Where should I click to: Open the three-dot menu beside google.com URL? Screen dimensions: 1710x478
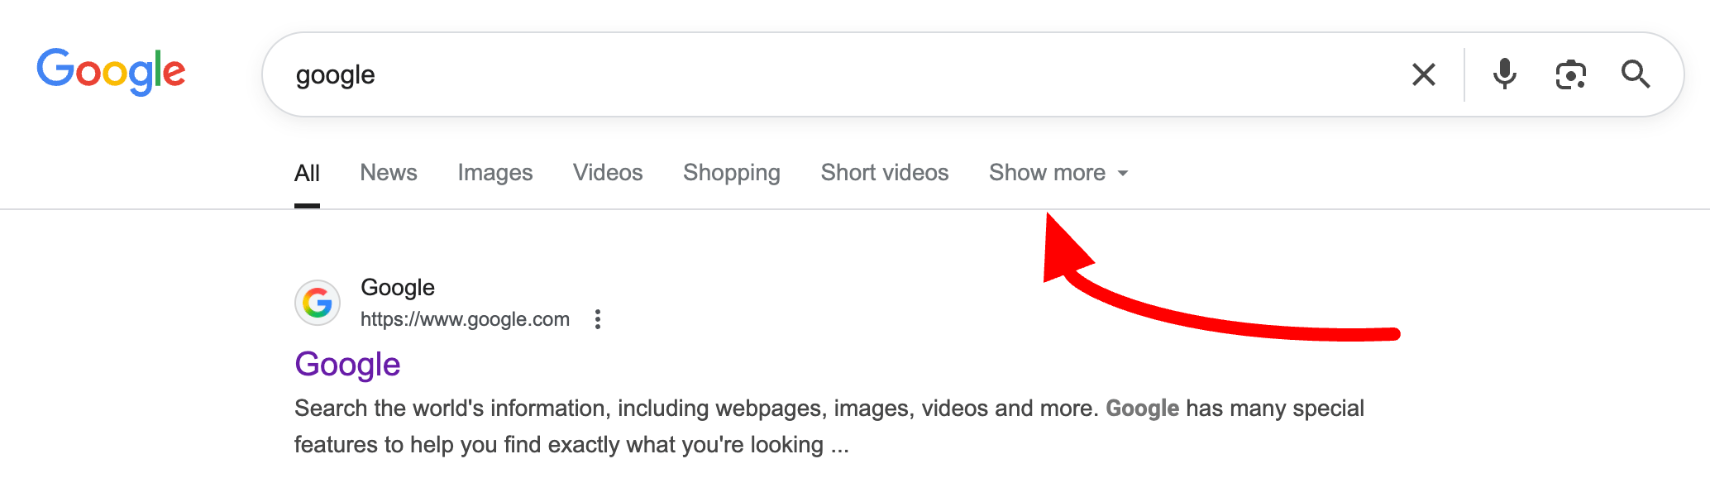pyautogui.click(x=598, y=319)
